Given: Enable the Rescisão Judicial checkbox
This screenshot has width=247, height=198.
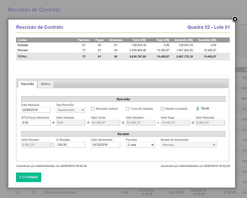Looking at the screenshot, I should click(x=93, y=109).
